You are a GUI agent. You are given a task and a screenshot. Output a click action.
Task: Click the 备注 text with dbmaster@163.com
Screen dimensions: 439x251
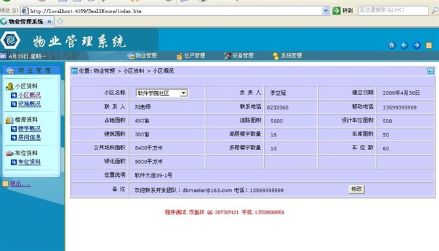click(209, 190)
